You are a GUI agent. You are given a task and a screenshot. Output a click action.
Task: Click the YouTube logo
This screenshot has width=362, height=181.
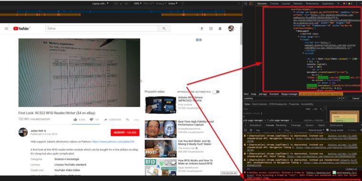(22, 29)
